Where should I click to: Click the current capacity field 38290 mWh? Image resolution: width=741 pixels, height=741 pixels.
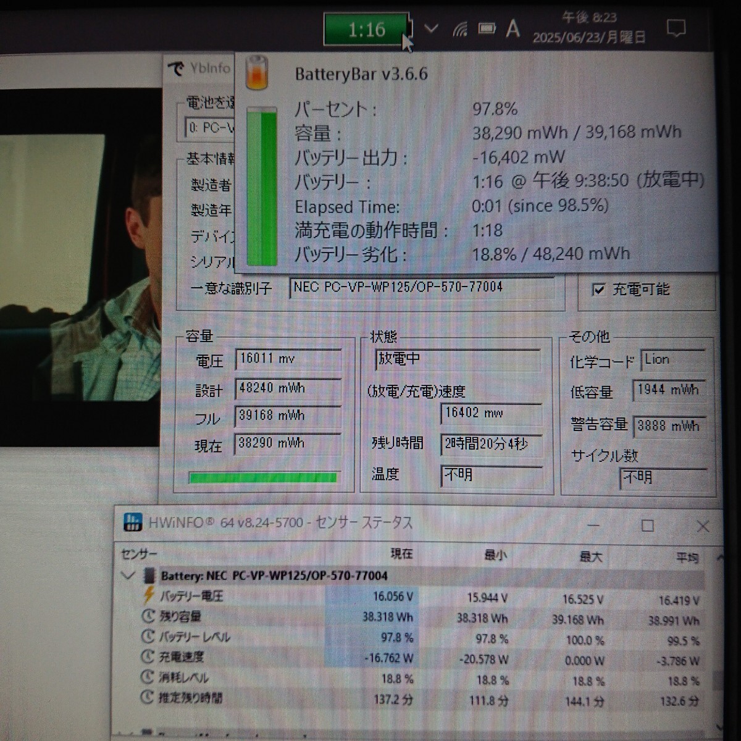pyautogui.click(x=288, y=443)
